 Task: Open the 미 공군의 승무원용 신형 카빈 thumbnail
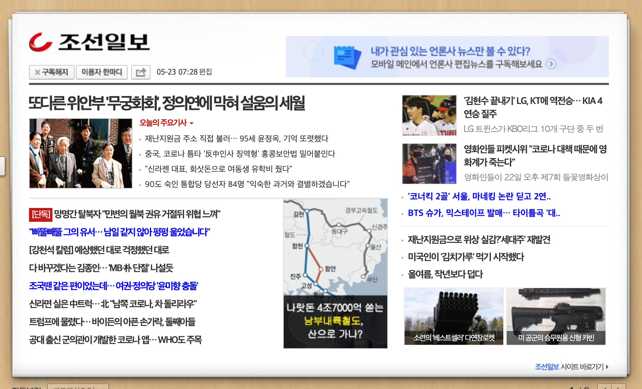point(556,316)
